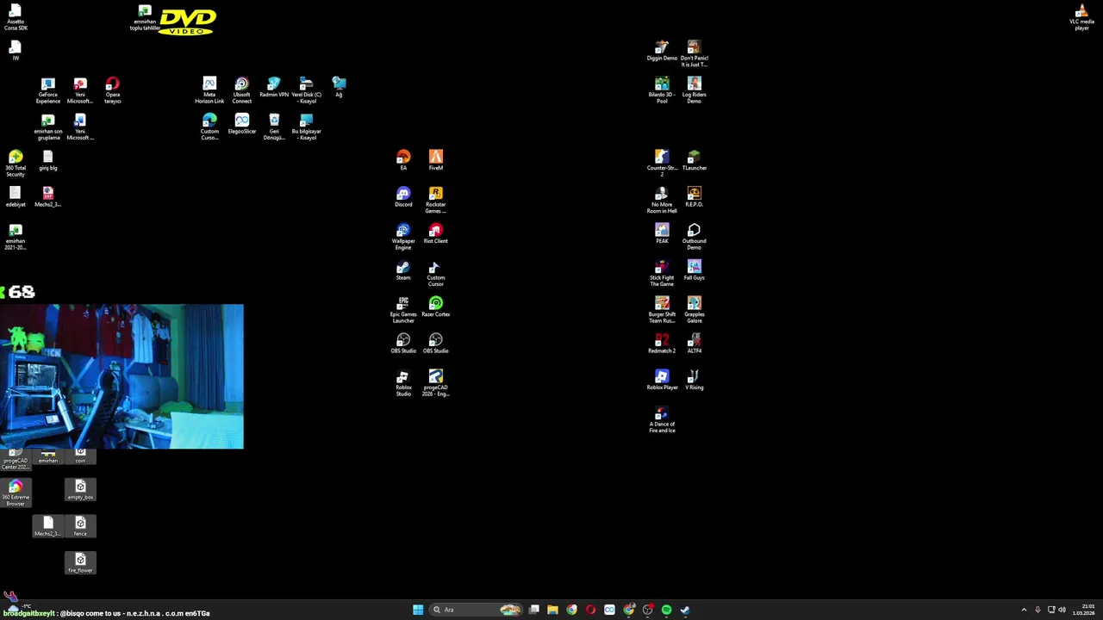Viewport: 1103px width, 620px height.
Task: Launch Counter-Strike 2 shortcut
Action: point(662,164)
